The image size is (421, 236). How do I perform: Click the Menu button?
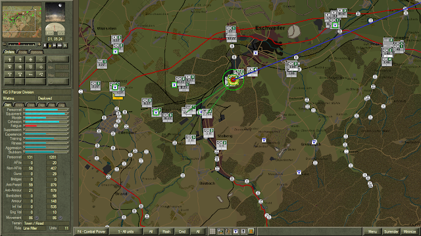tap(372, 231)
